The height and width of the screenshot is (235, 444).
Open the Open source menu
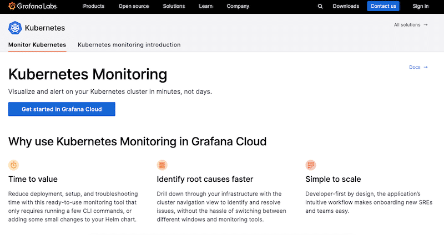tap(134, 6)
